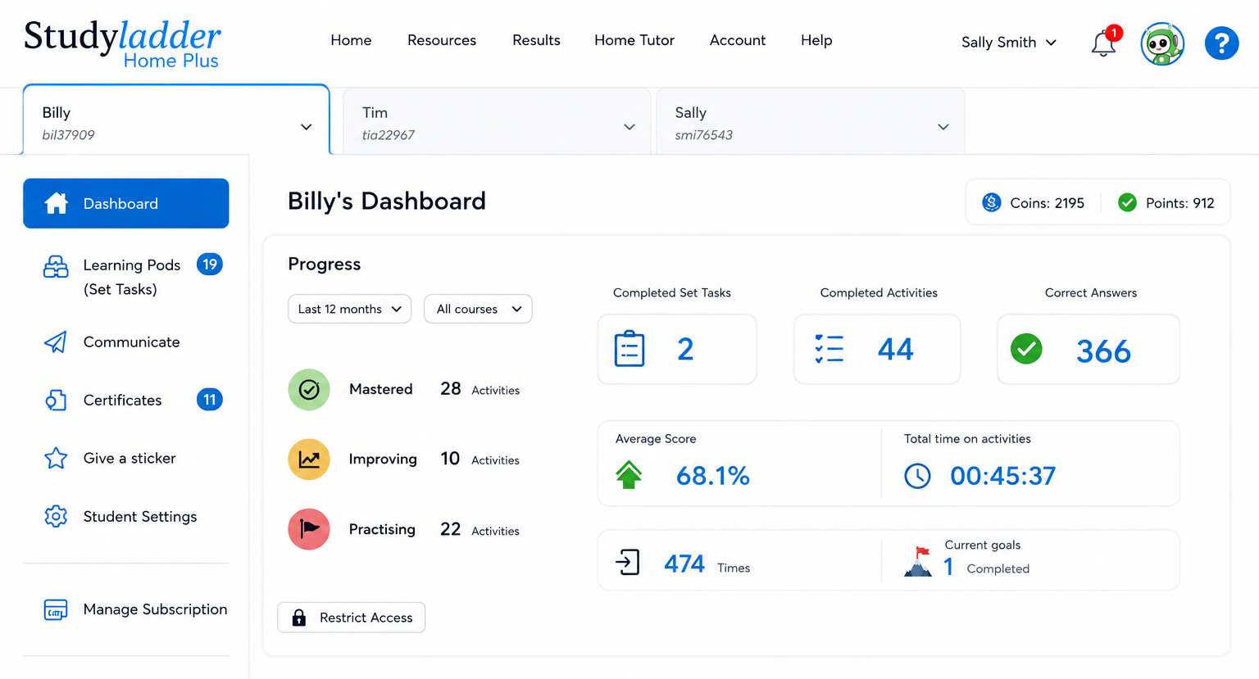Click the Learning Pods 19 badge

[210, 265]
